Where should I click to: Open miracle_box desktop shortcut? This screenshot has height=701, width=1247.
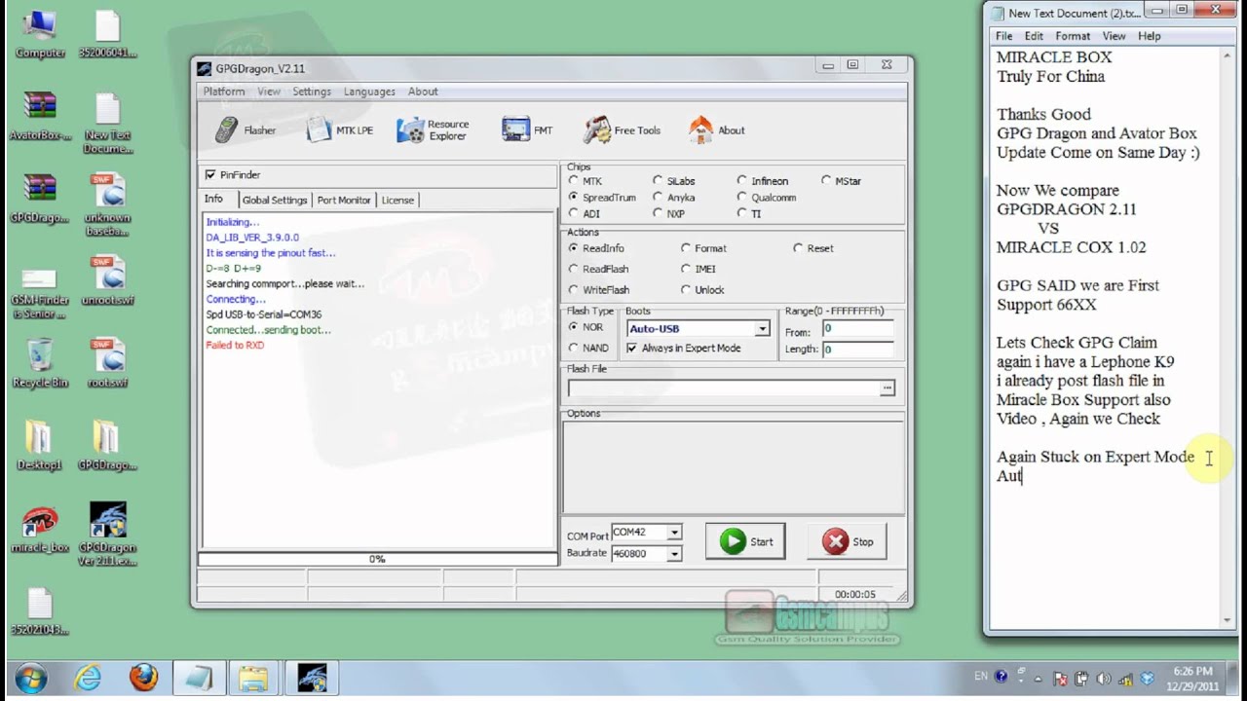pos(40,531)
